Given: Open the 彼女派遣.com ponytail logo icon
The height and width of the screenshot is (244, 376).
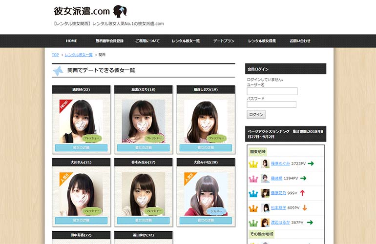Looking at the screenshot, I should tap(120, 11).
